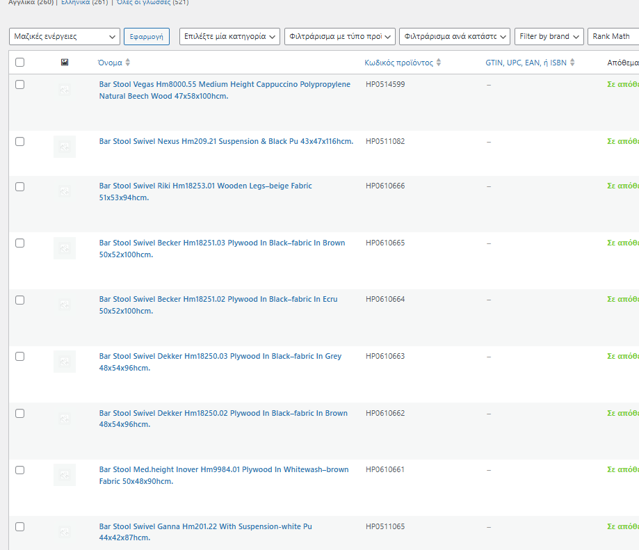Click thumbnail of Bar Stool Vegas Hm8000.55
Image resolution: width=639 pixels, height=550 pixels.
pyautogui.click(x=65, y=90)
